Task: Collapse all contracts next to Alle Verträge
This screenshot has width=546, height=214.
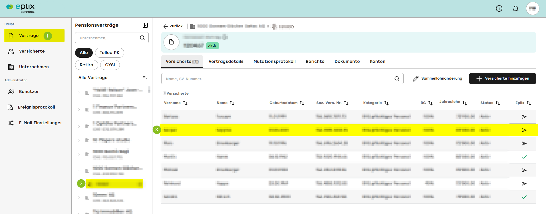Action: click(145, 78)
